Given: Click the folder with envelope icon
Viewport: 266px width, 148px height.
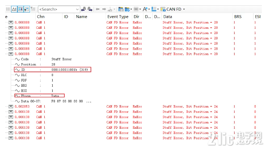Looking at the screenshot, I should [x=121, y=9].
